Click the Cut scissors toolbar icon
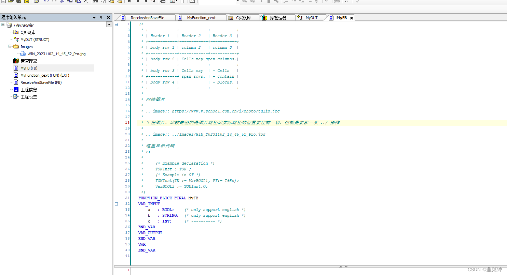 [x=62, y=1]
